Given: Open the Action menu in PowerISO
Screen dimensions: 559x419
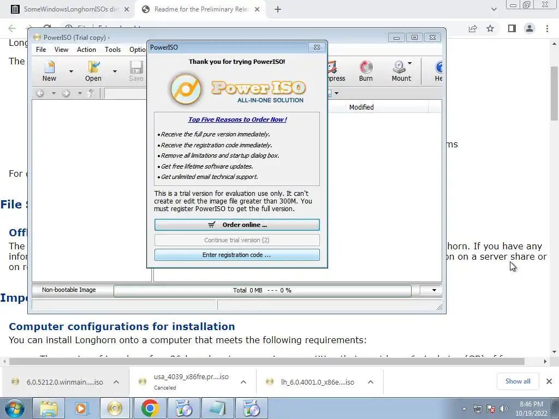Looking at the screenshot, I should click(x=86, y=50).
